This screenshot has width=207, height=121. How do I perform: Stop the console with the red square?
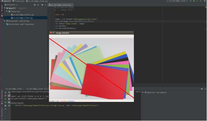click(x=6, y=96)
